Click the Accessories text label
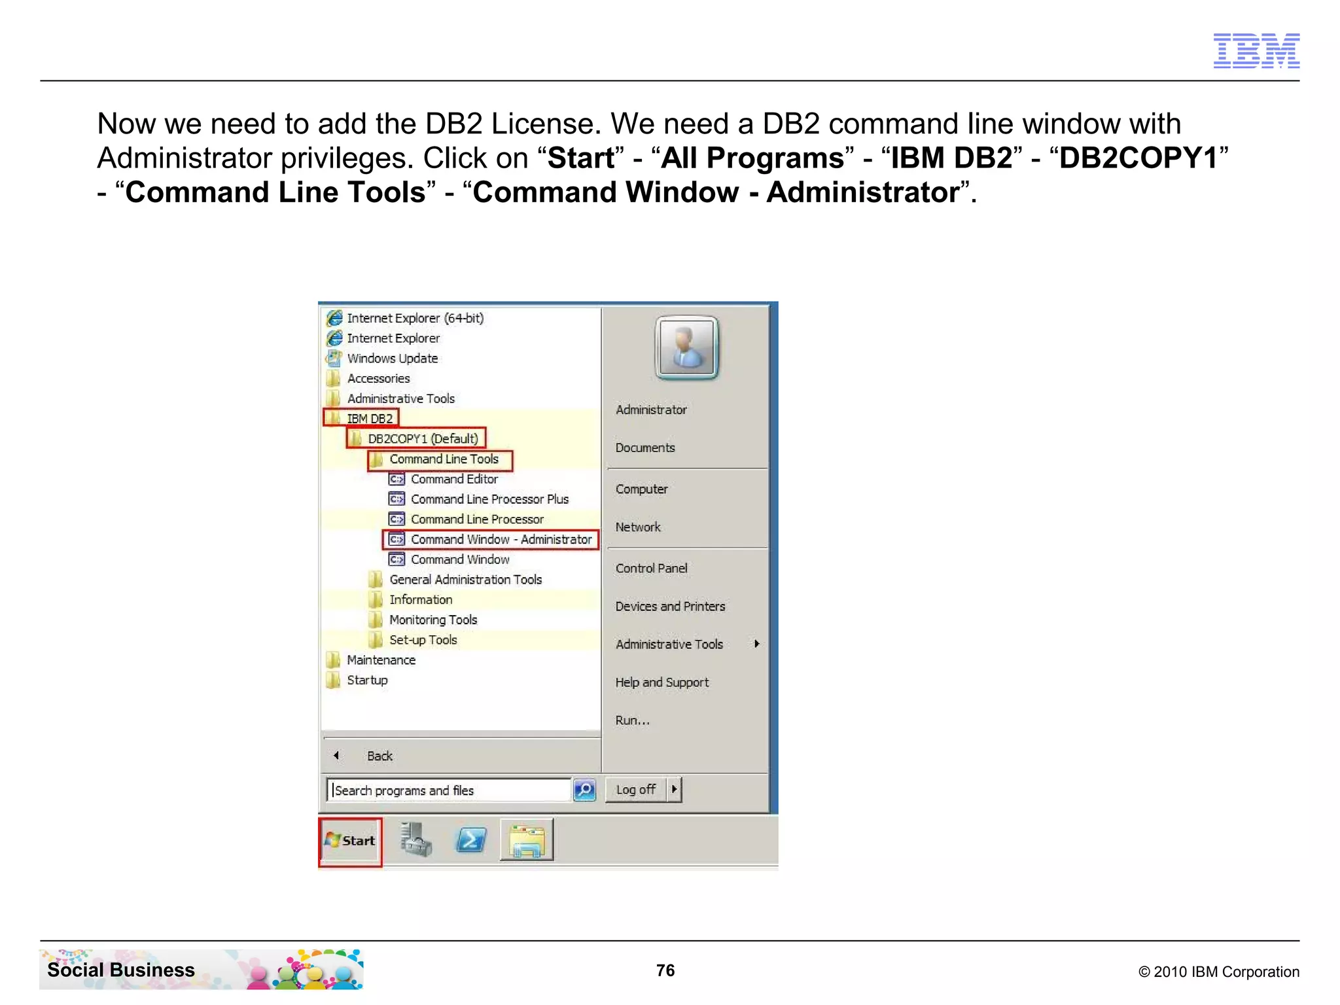The image size is (1340, 1005). (378, 378)
